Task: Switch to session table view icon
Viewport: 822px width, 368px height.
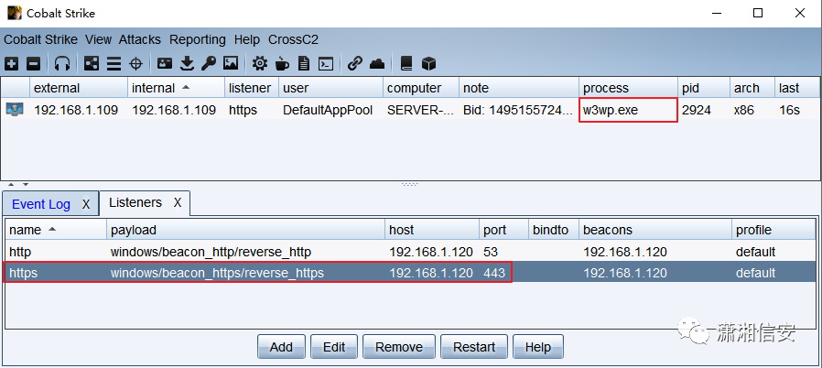Action: coord(114,64)
